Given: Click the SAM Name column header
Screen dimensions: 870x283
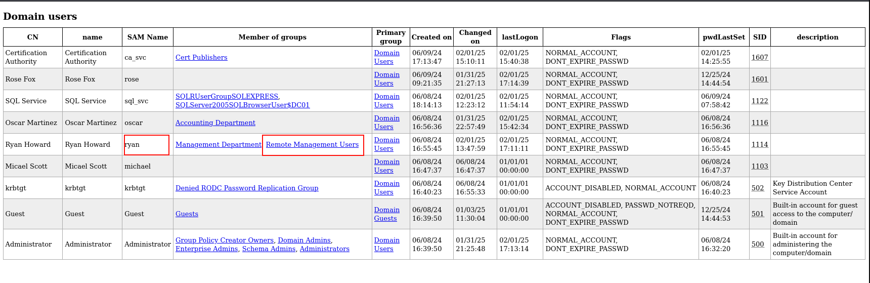Looking at the screenshot, I should (147, 37).
